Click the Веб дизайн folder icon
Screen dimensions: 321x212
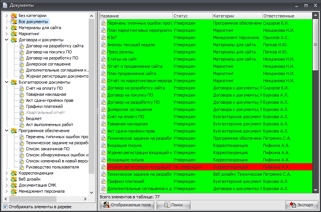coord(14,179)
